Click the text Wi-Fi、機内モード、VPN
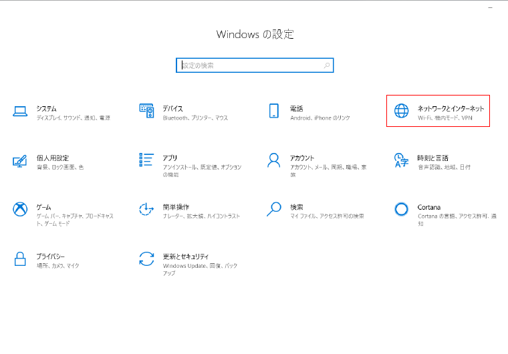Screen dimensions: 508x354 click(x=444, y=118)
